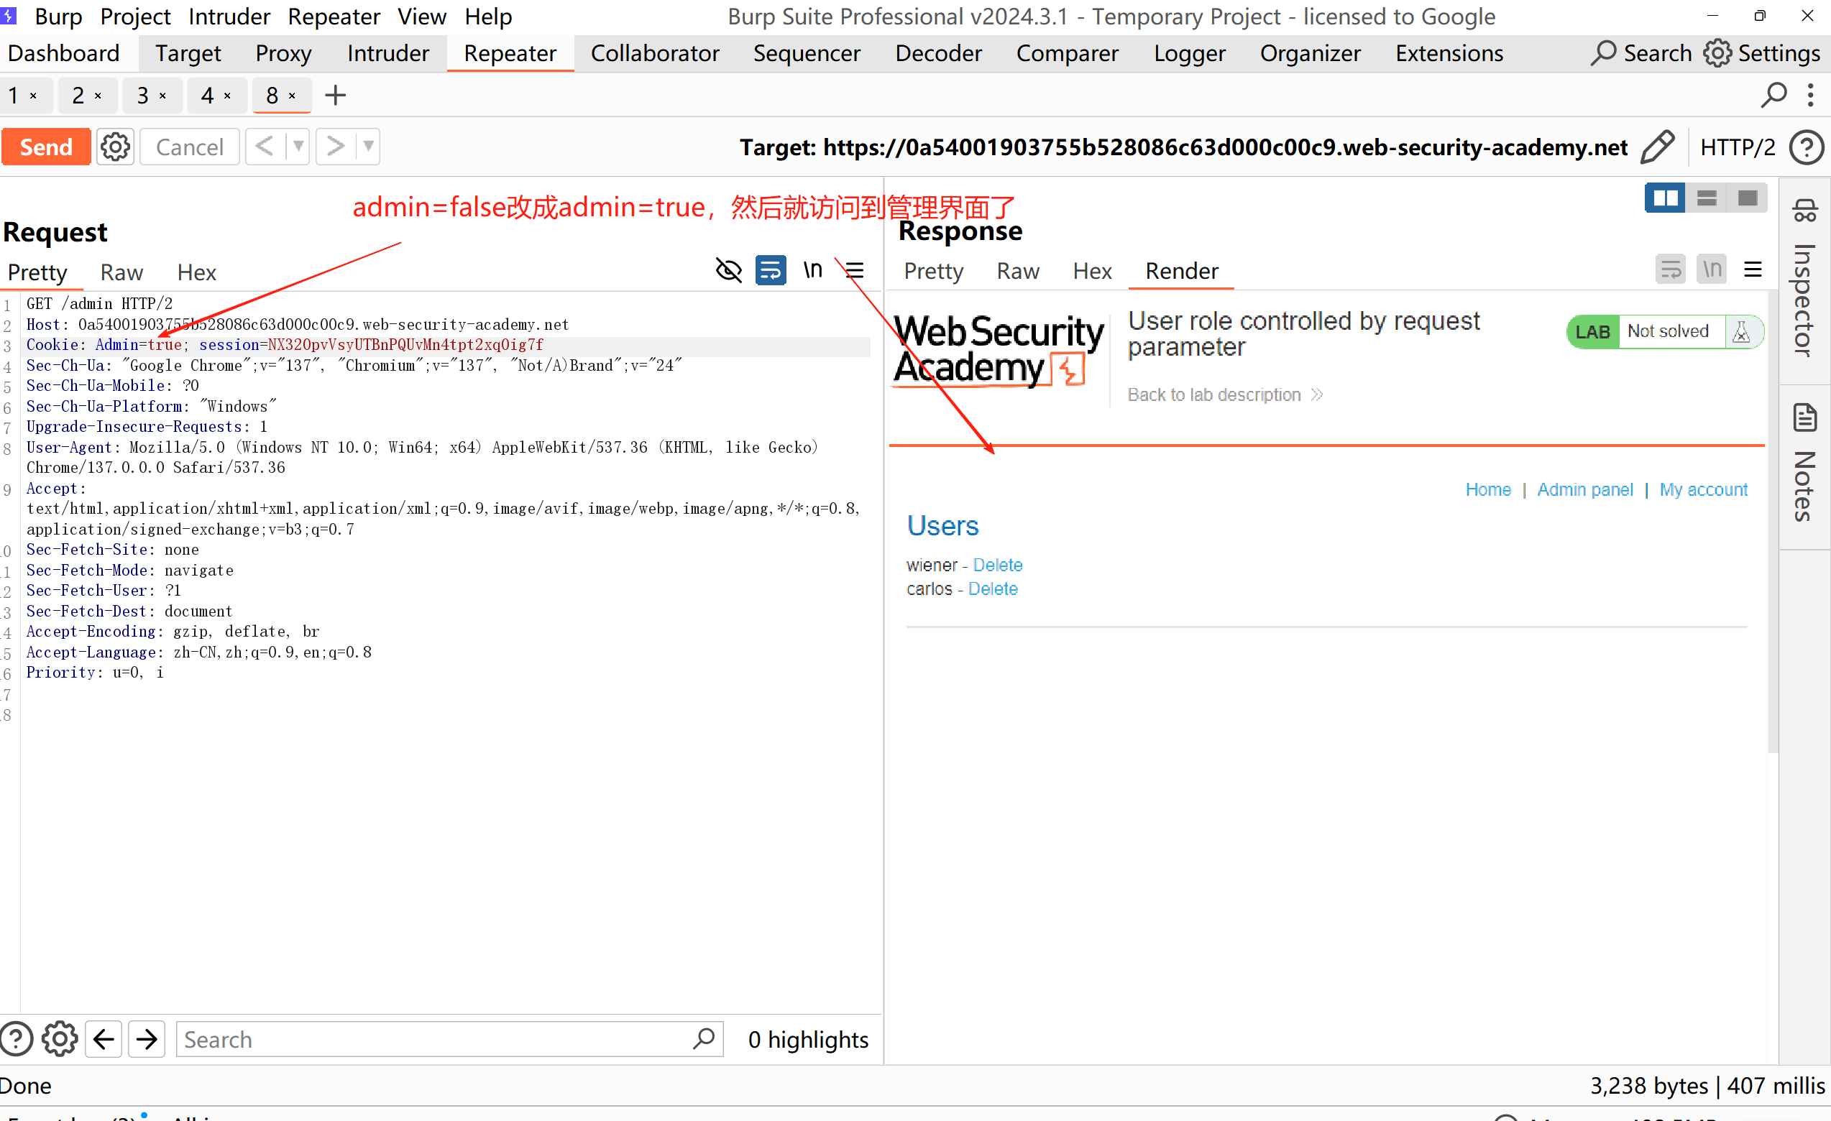
Task: Click the response pane vertical scrollbar
Action: [x=1772, y=520]
